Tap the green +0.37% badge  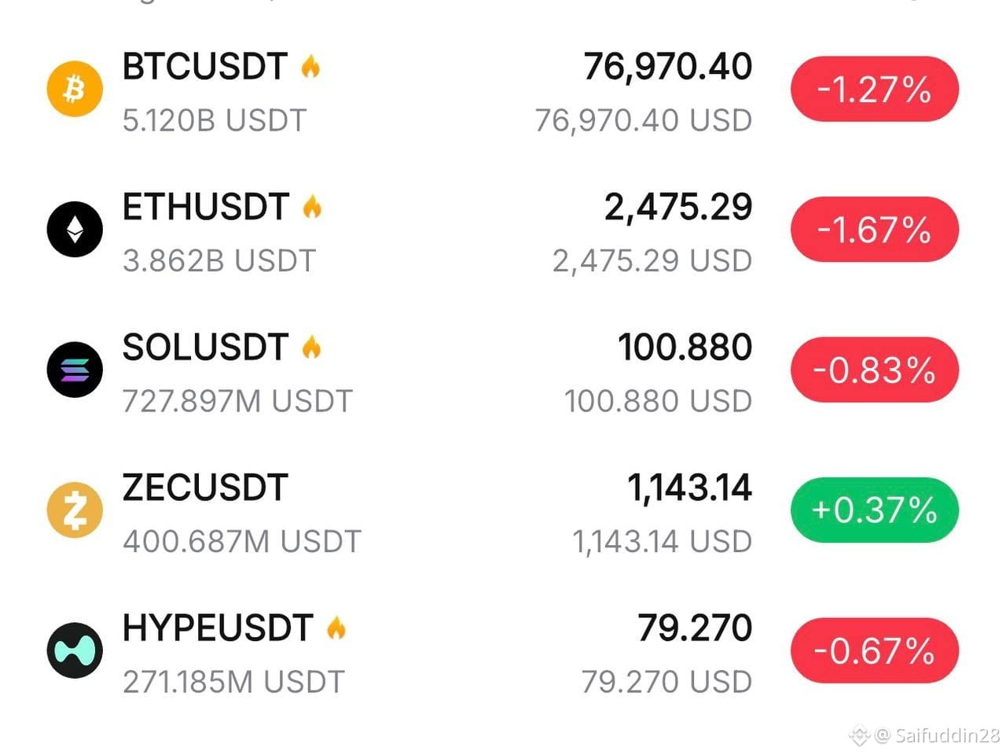pyautogui.click(x=875, y=510)
